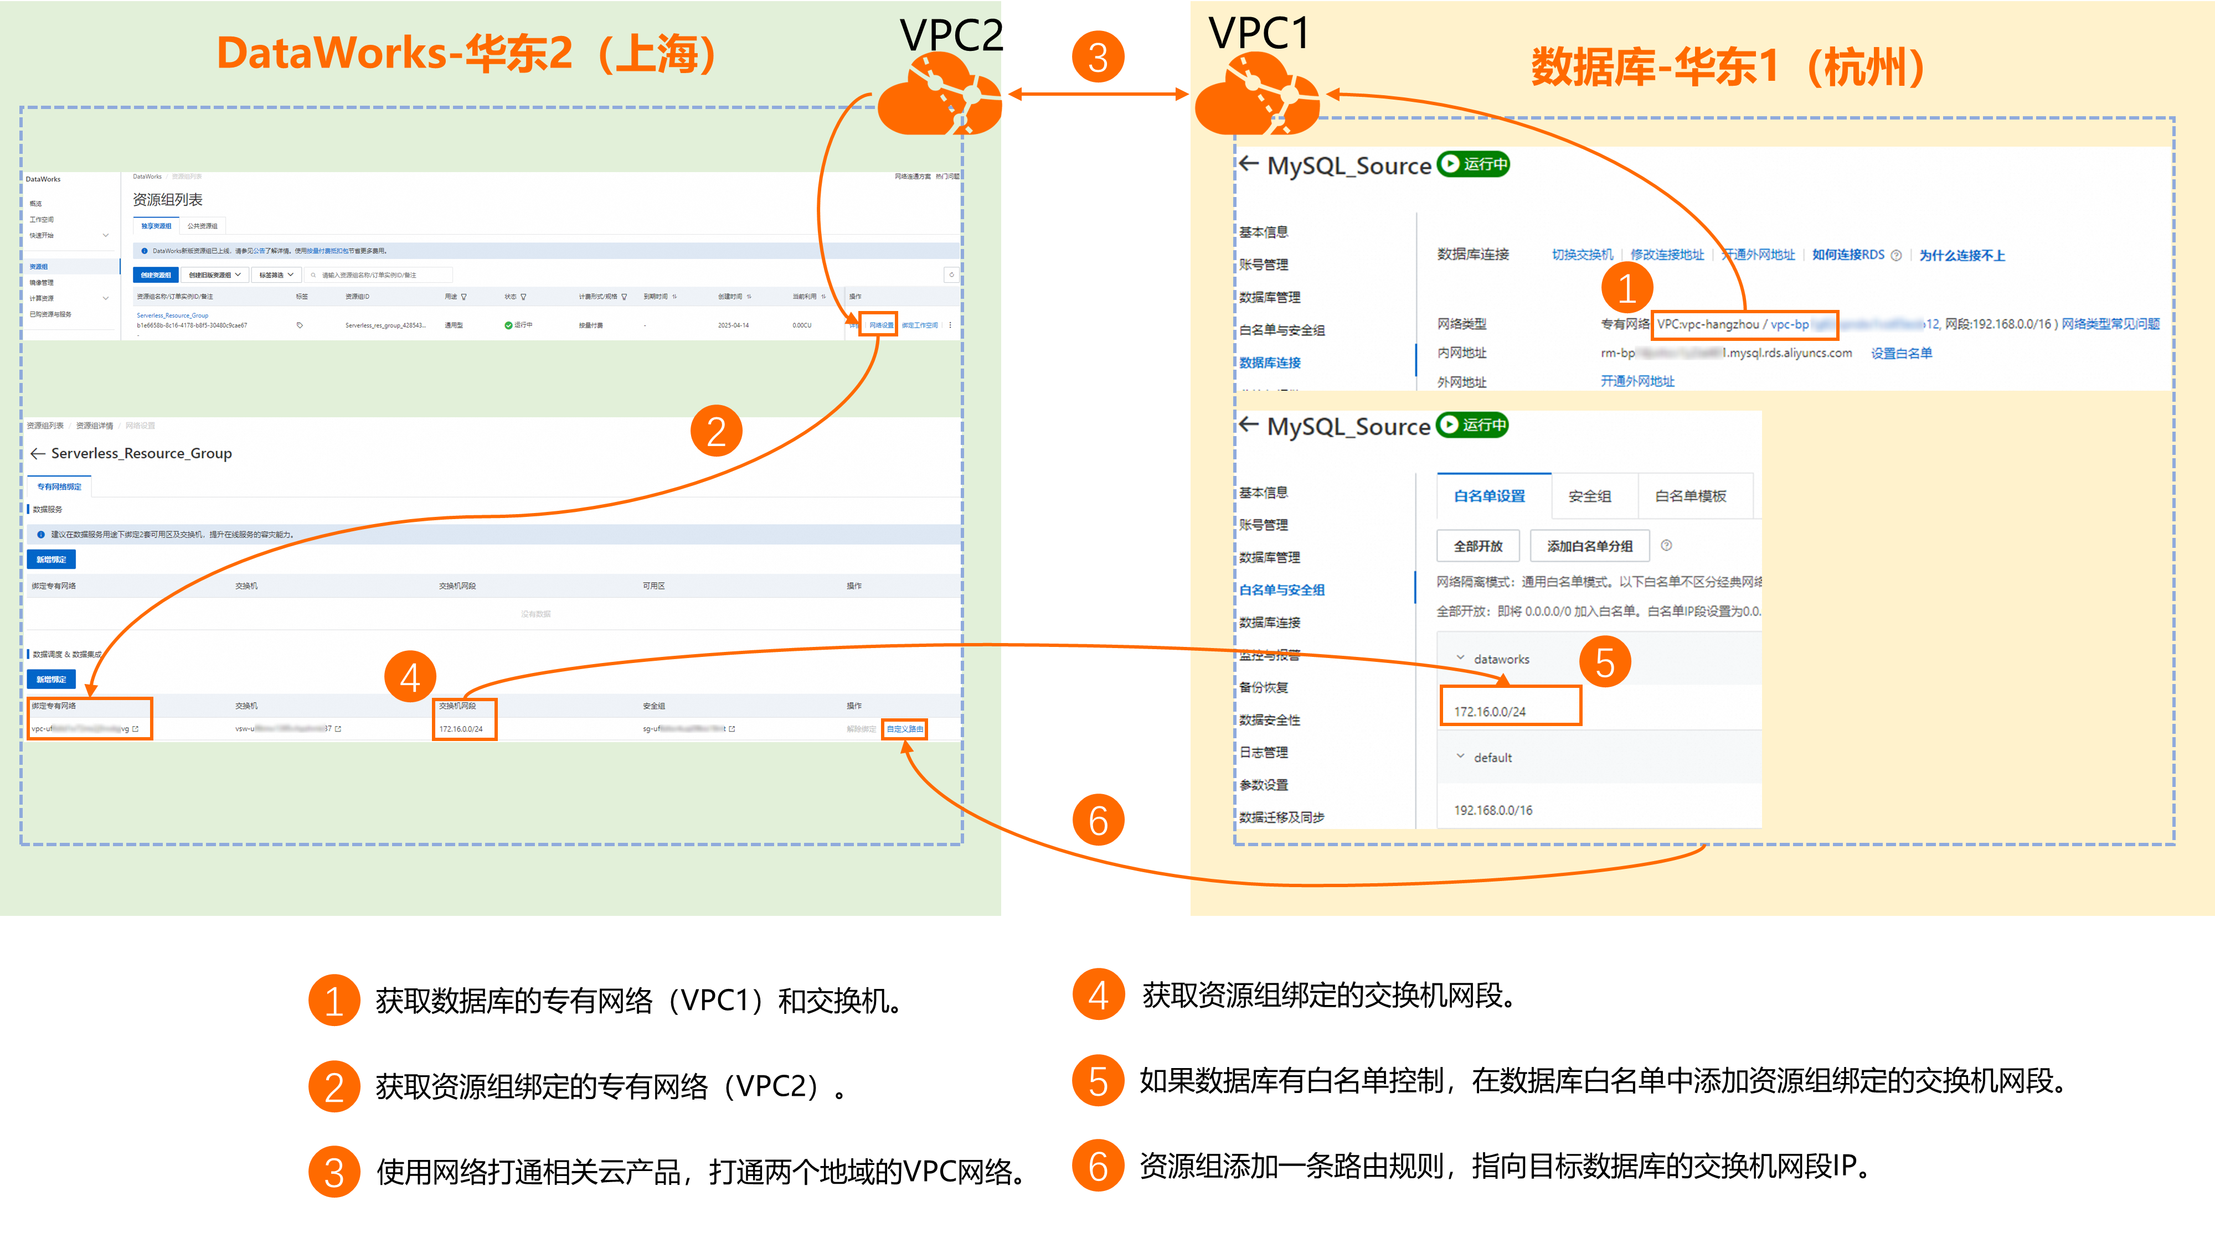Click 为什么连接不上 link
The height and width of the screenshot is (1233, 2215).
point(1962,255)
